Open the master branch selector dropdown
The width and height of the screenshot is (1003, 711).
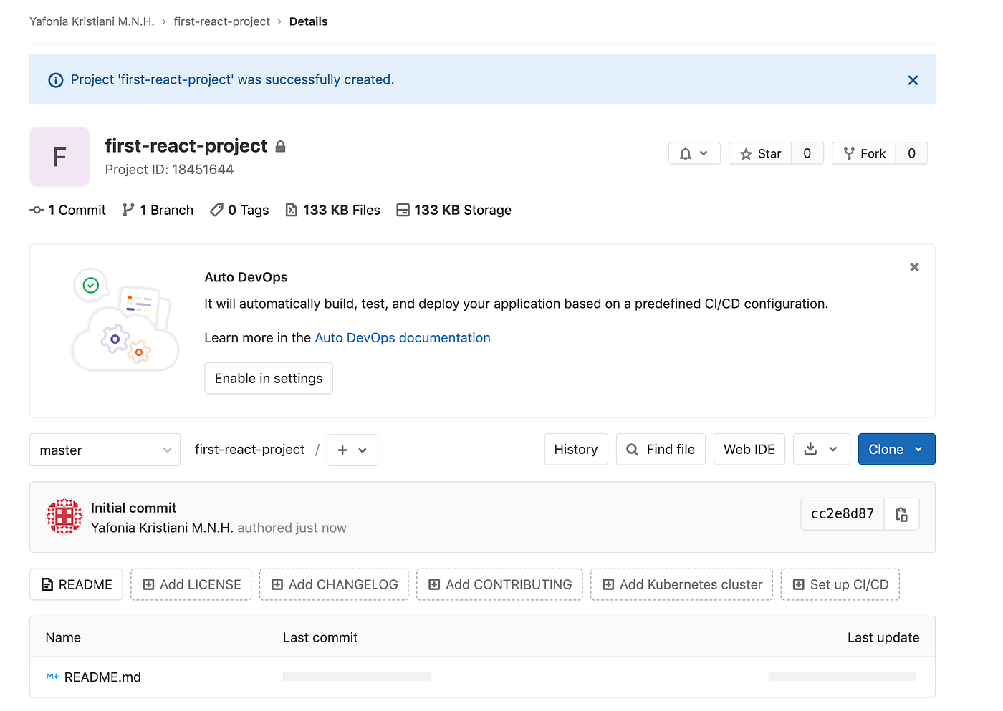(105, 450)
